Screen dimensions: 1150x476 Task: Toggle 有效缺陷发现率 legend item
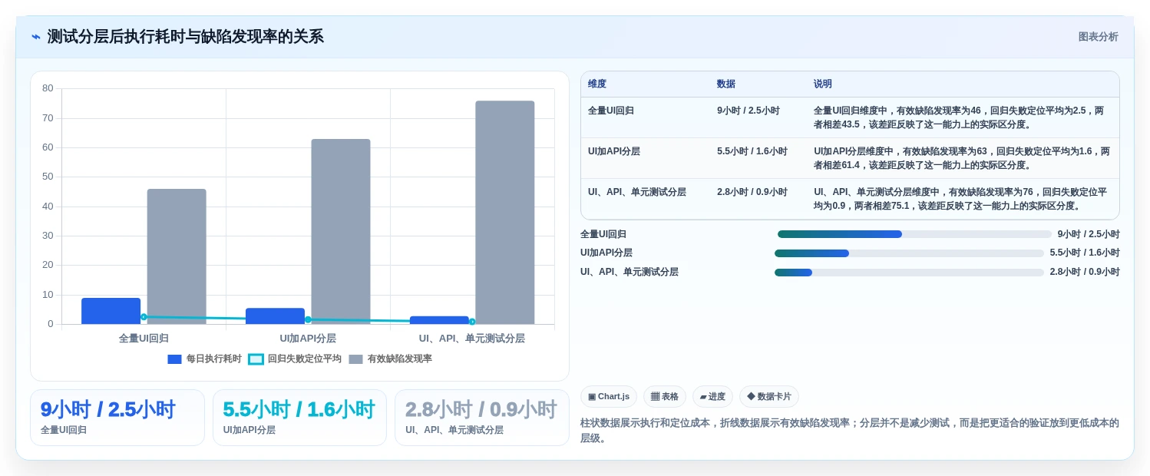390,359
